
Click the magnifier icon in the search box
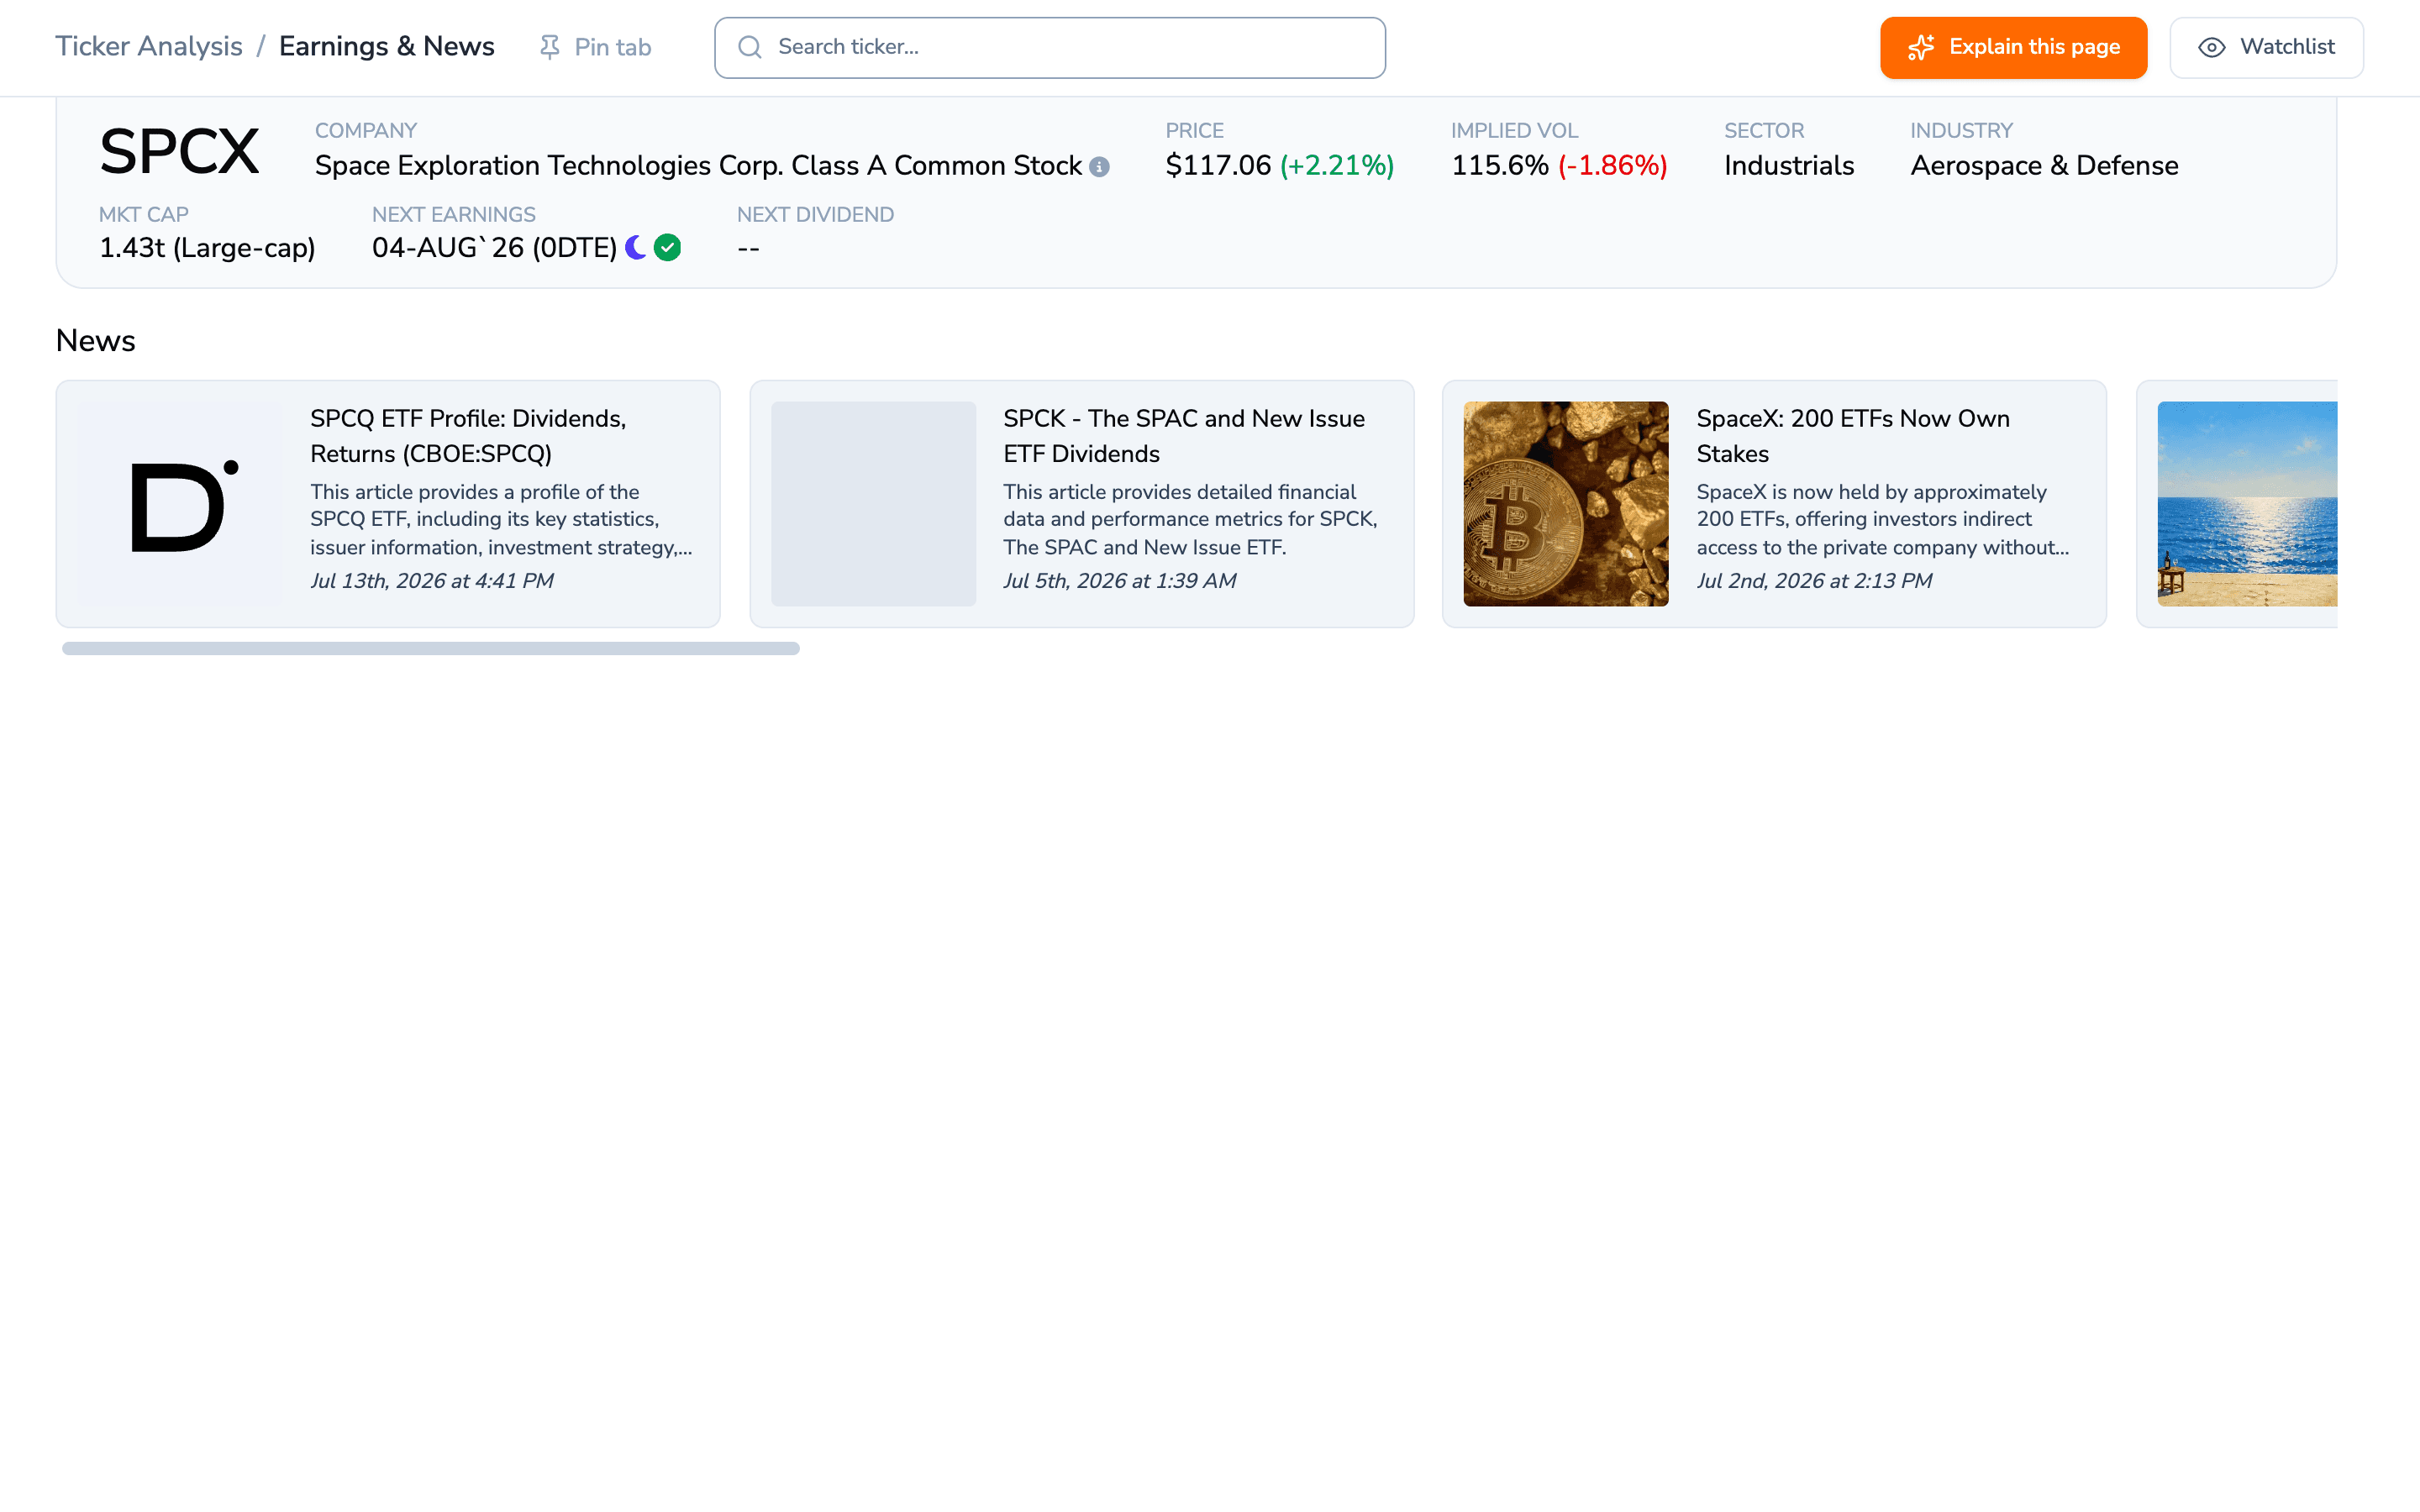pos(750,47)
